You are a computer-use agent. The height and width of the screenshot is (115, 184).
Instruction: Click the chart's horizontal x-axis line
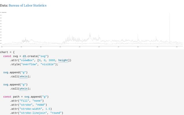pyautogui.click(x=92, y=45)
